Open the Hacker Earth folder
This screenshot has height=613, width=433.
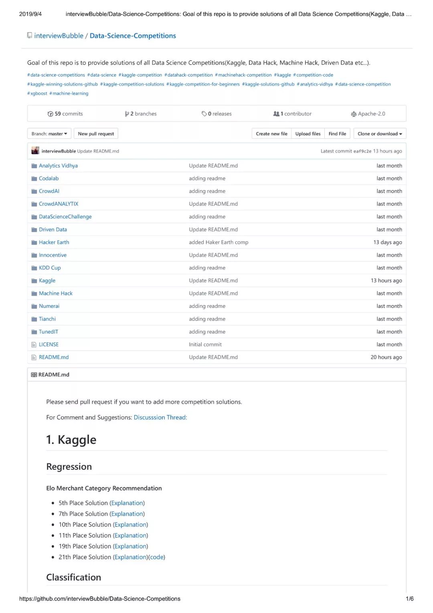pyautogui.click(x=54, y=242)
